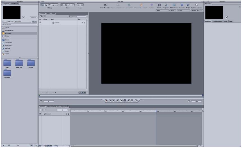The image size is (242, 148).
Task: Select the Rectangle shape tool
Action: tap(62, 5)
